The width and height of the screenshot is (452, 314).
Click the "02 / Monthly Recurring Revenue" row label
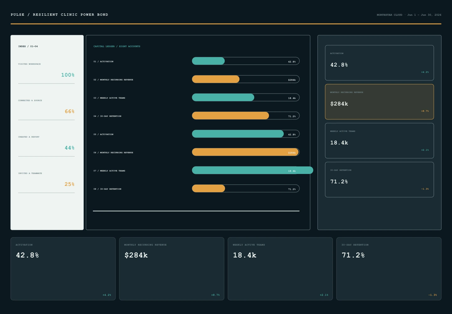113,80
